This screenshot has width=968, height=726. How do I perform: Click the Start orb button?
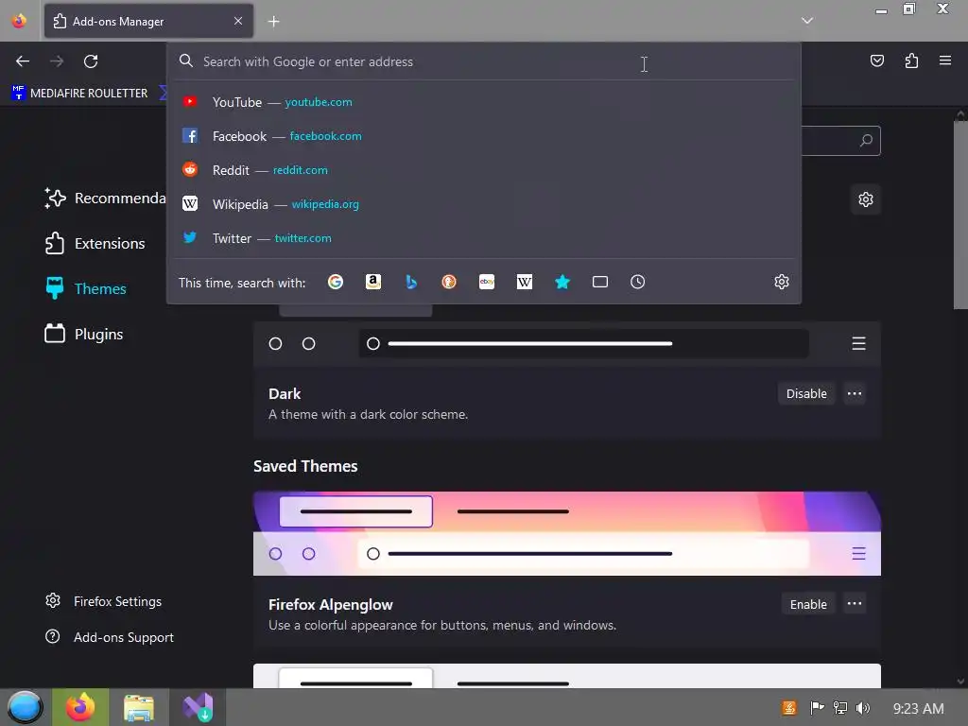pos(25,707)
